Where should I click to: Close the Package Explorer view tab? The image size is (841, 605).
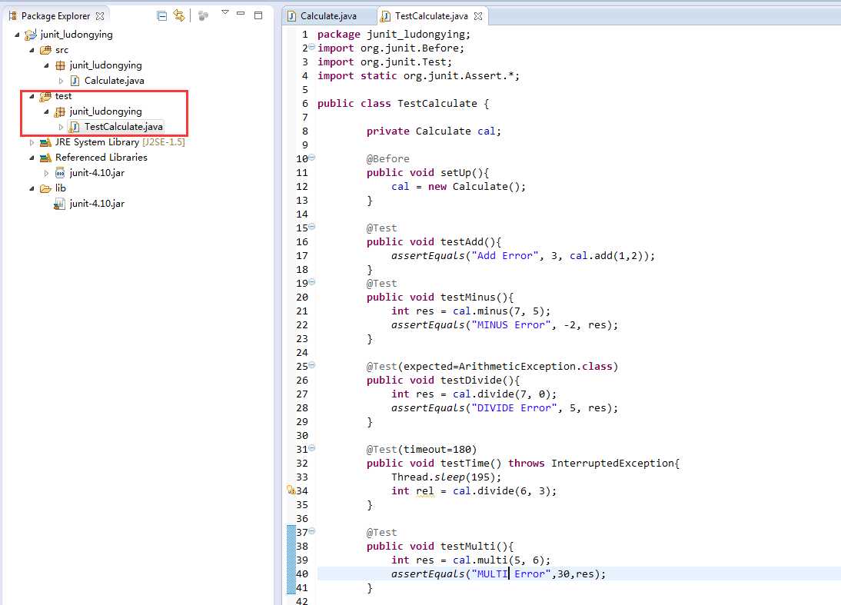pyautogui.click(x=100, y=16)
